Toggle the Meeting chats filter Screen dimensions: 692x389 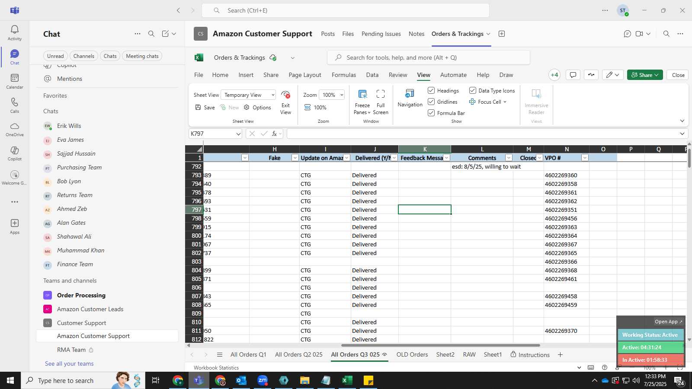click(142, 56)
